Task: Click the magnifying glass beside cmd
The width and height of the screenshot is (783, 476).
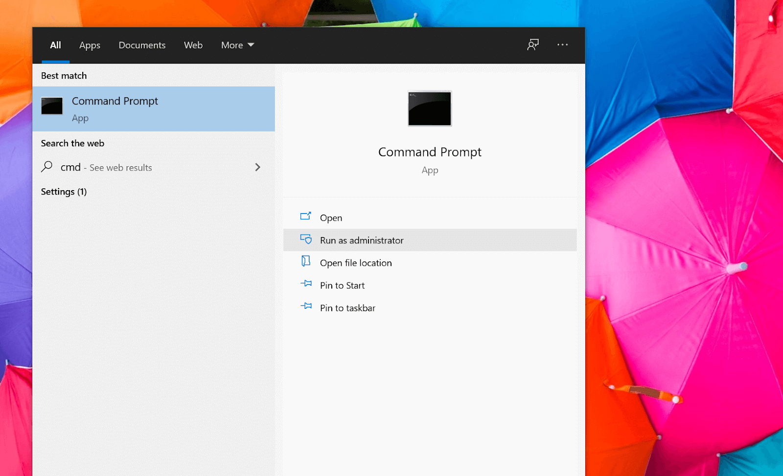Action: click(x=47, y=167)
